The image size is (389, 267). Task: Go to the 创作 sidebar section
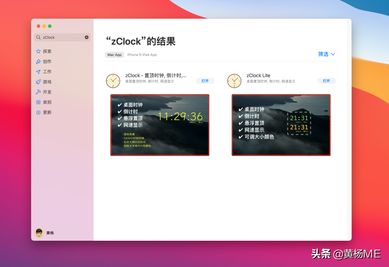[x=47, y=62]
